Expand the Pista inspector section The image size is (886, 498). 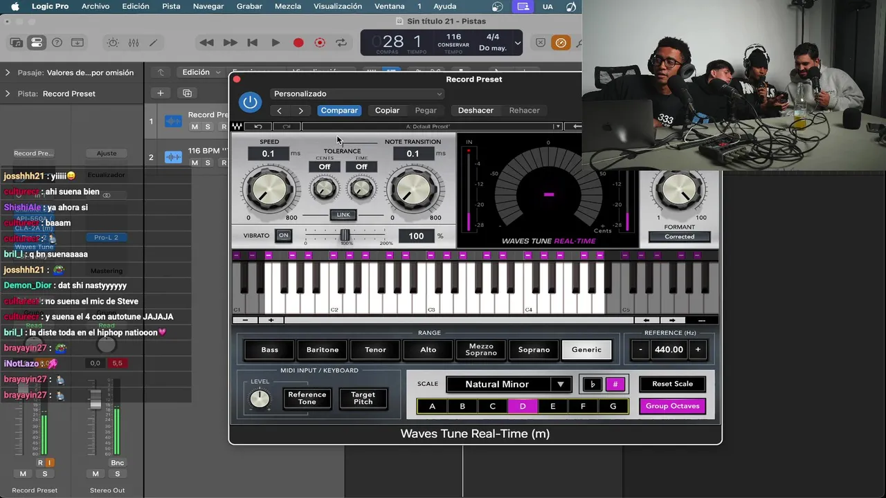click(x=8, y=93)
